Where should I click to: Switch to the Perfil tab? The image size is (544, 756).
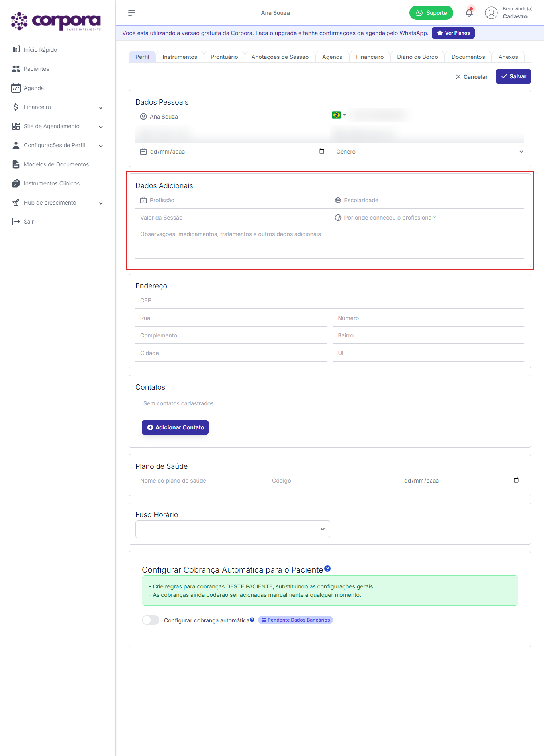[142, 57]
